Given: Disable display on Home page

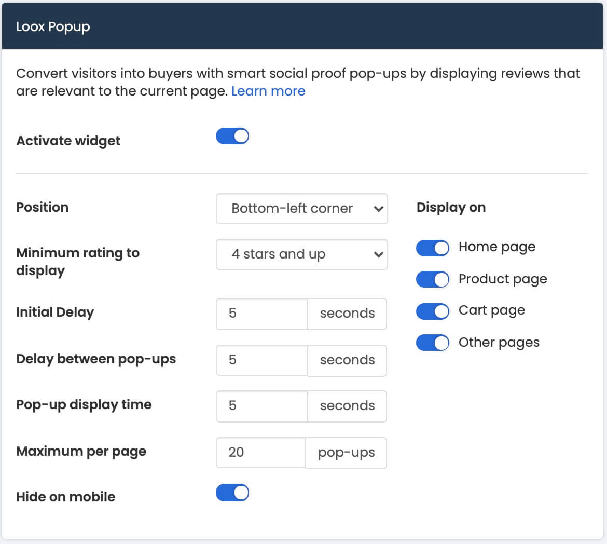Looking at the screenshot, I should [x=432, y=248].
